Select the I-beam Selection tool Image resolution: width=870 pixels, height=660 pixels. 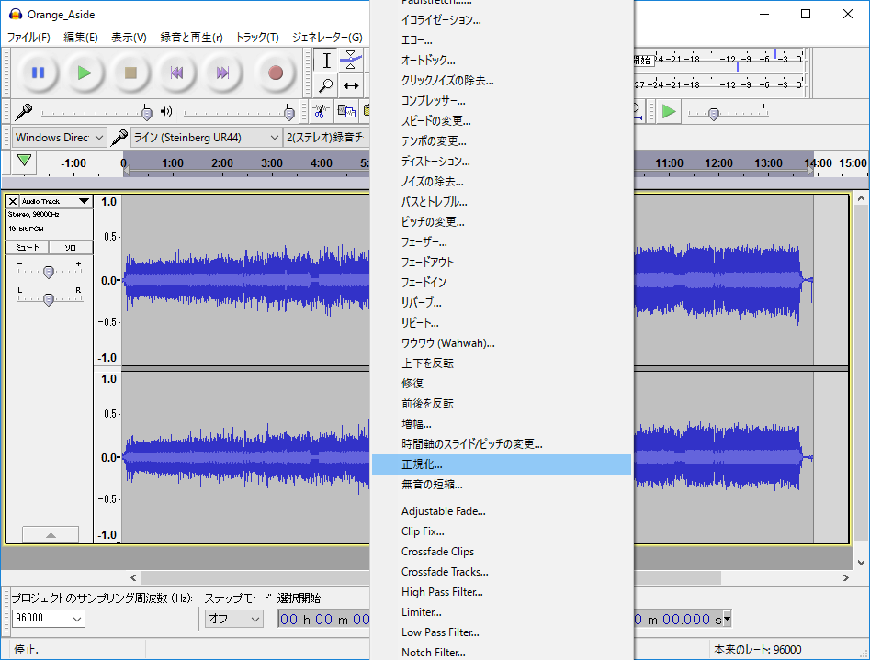pos(326,61)
